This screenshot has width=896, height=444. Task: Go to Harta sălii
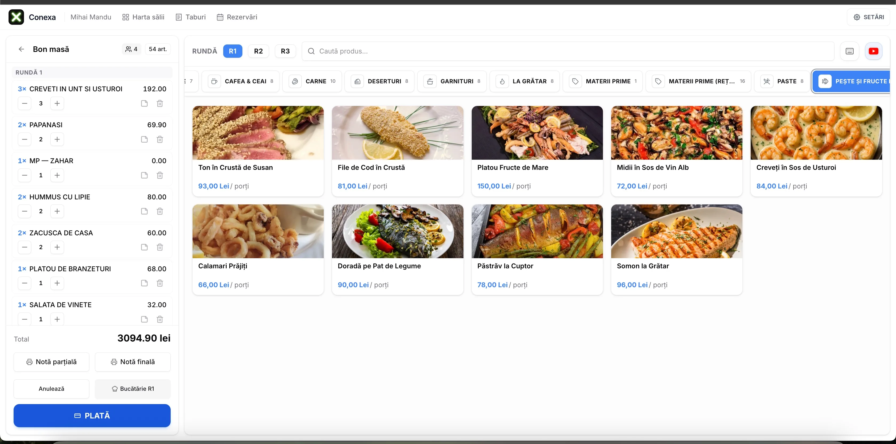143,17
